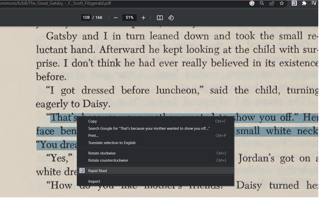Select Search Google for selected text

coord(155,128)
